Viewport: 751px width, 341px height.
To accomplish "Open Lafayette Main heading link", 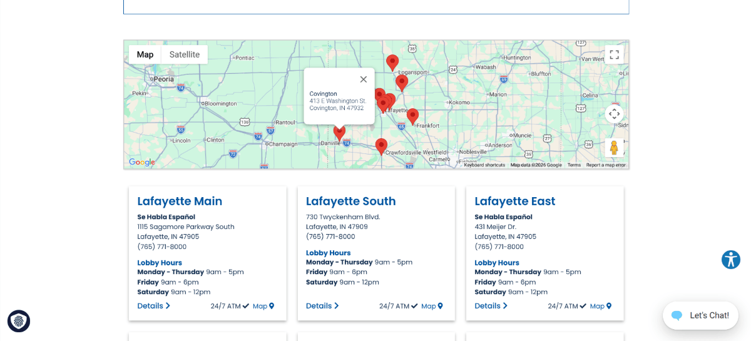I will [x=180, y=201].
